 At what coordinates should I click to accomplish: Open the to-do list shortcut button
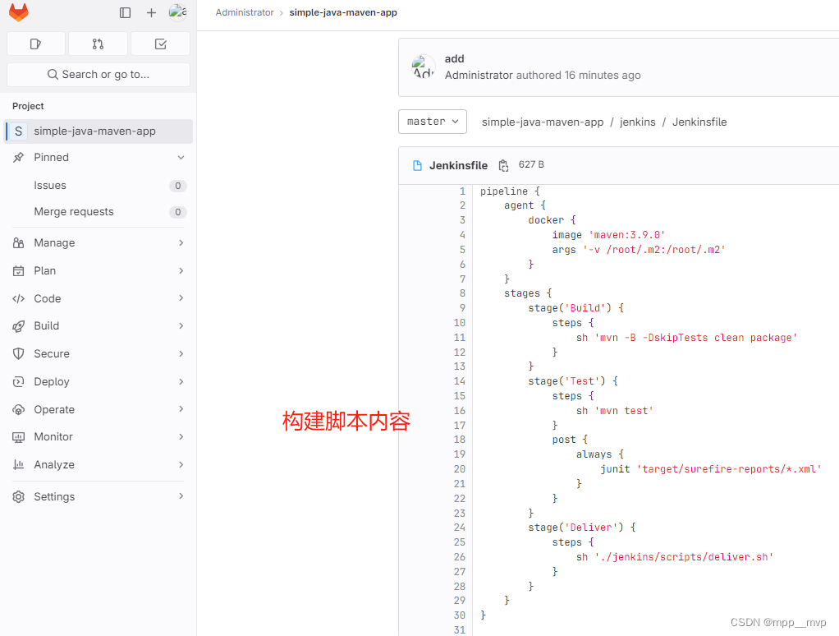(161, 44)
